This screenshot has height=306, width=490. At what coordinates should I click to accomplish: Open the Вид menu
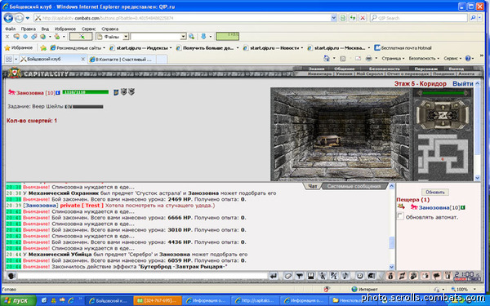click(45, 29)
